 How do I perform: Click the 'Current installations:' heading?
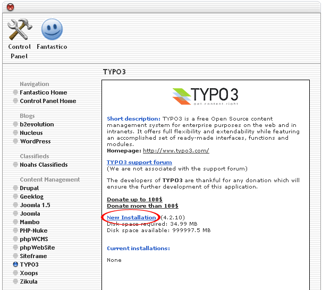138,249
